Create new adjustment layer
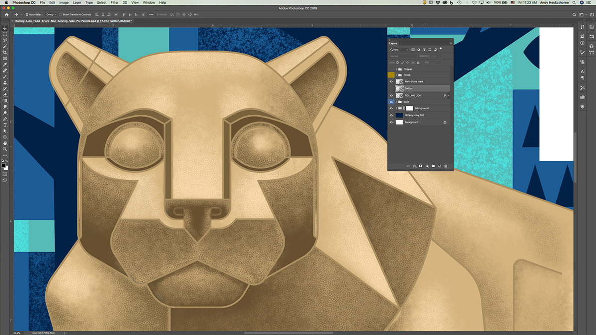596x335 pixels. coord(427,166)
